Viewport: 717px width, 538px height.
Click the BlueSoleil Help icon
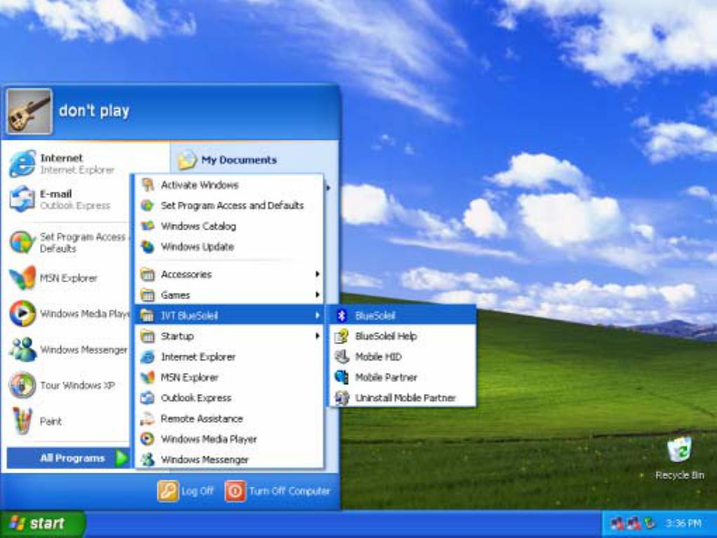point(341,336)
